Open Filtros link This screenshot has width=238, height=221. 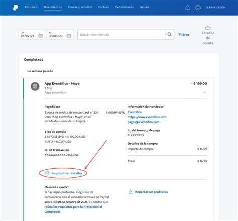click(x=184, y=35)
